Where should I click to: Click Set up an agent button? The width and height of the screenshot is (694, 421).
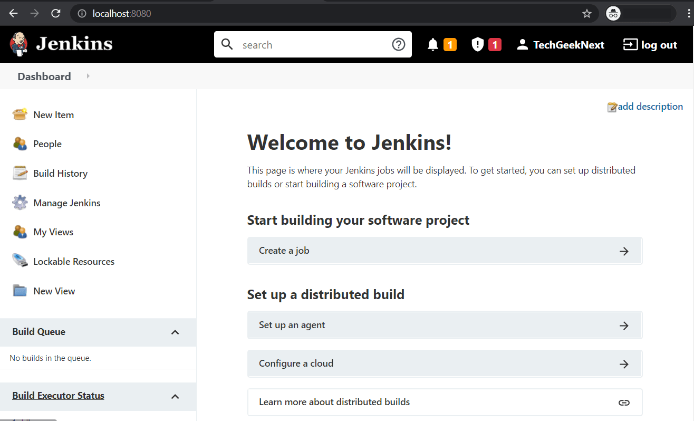click(x=445, y=325)
